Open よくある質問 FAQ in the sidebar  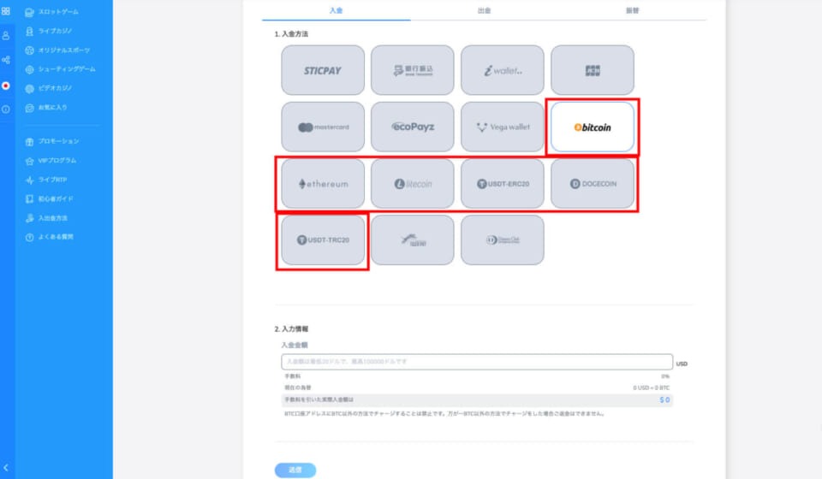(x=49, y=237)
